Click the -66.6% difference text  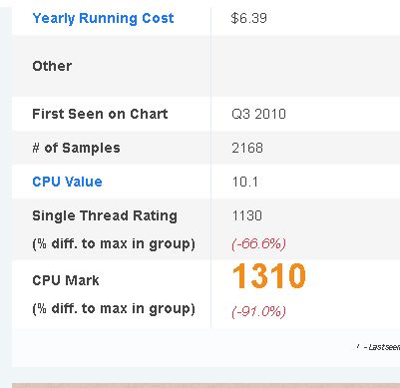click(x=258, y=243)
